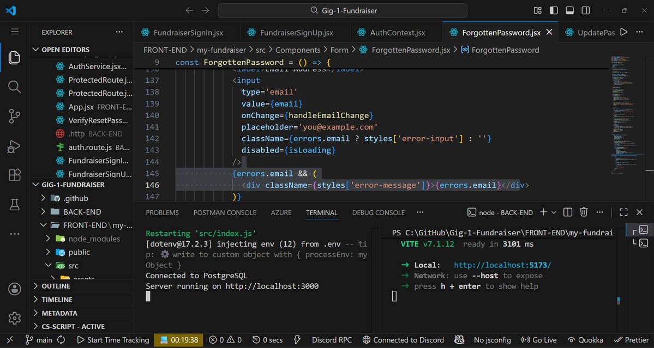
Task: Switch to the AuthContext.jsx tab
Action: coord(396,33)
